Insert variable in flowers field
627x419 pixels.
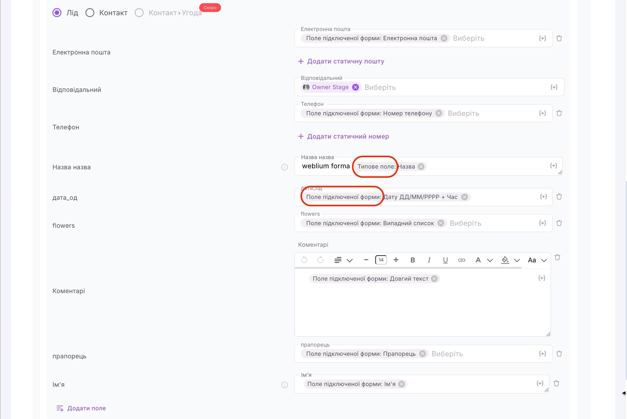542,223
